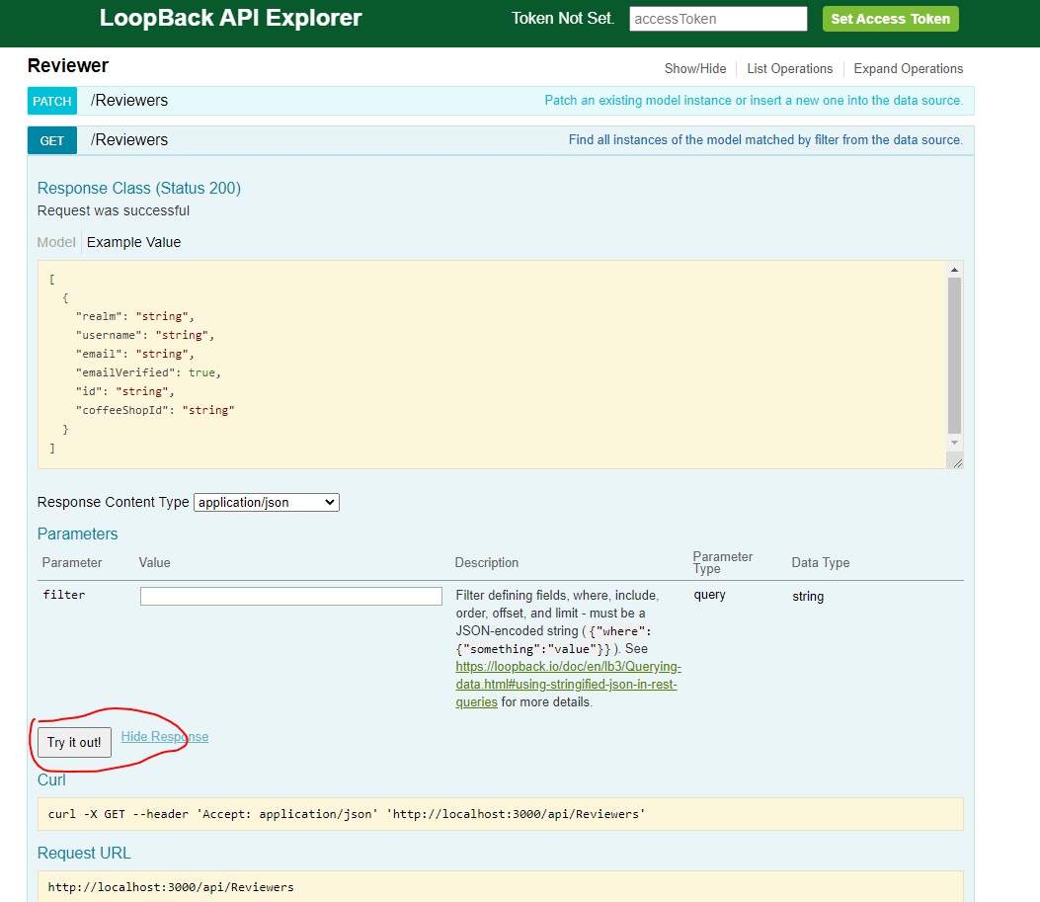Screen dimensions: 1040x902
Task: Click the curl command text box
Action: 500,814
